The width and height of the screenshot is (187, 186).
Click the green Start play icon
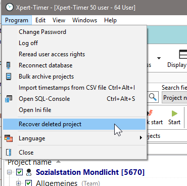tap(174, 114)
